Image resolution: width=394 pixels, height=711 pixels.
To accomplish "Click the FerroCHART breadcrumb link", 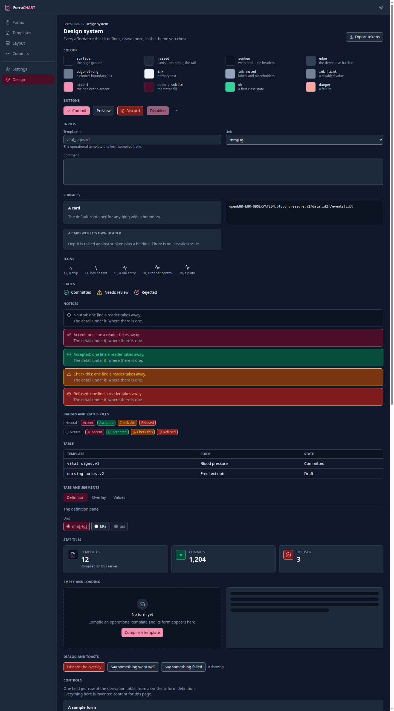I will pos(73,24).
